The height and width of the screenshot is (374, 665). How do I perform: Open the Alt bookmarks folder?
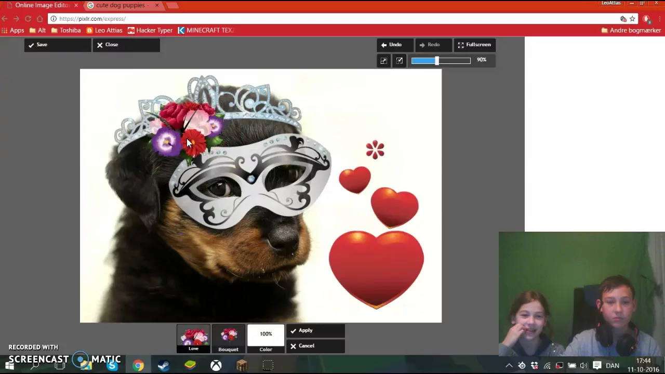point(38,30)
